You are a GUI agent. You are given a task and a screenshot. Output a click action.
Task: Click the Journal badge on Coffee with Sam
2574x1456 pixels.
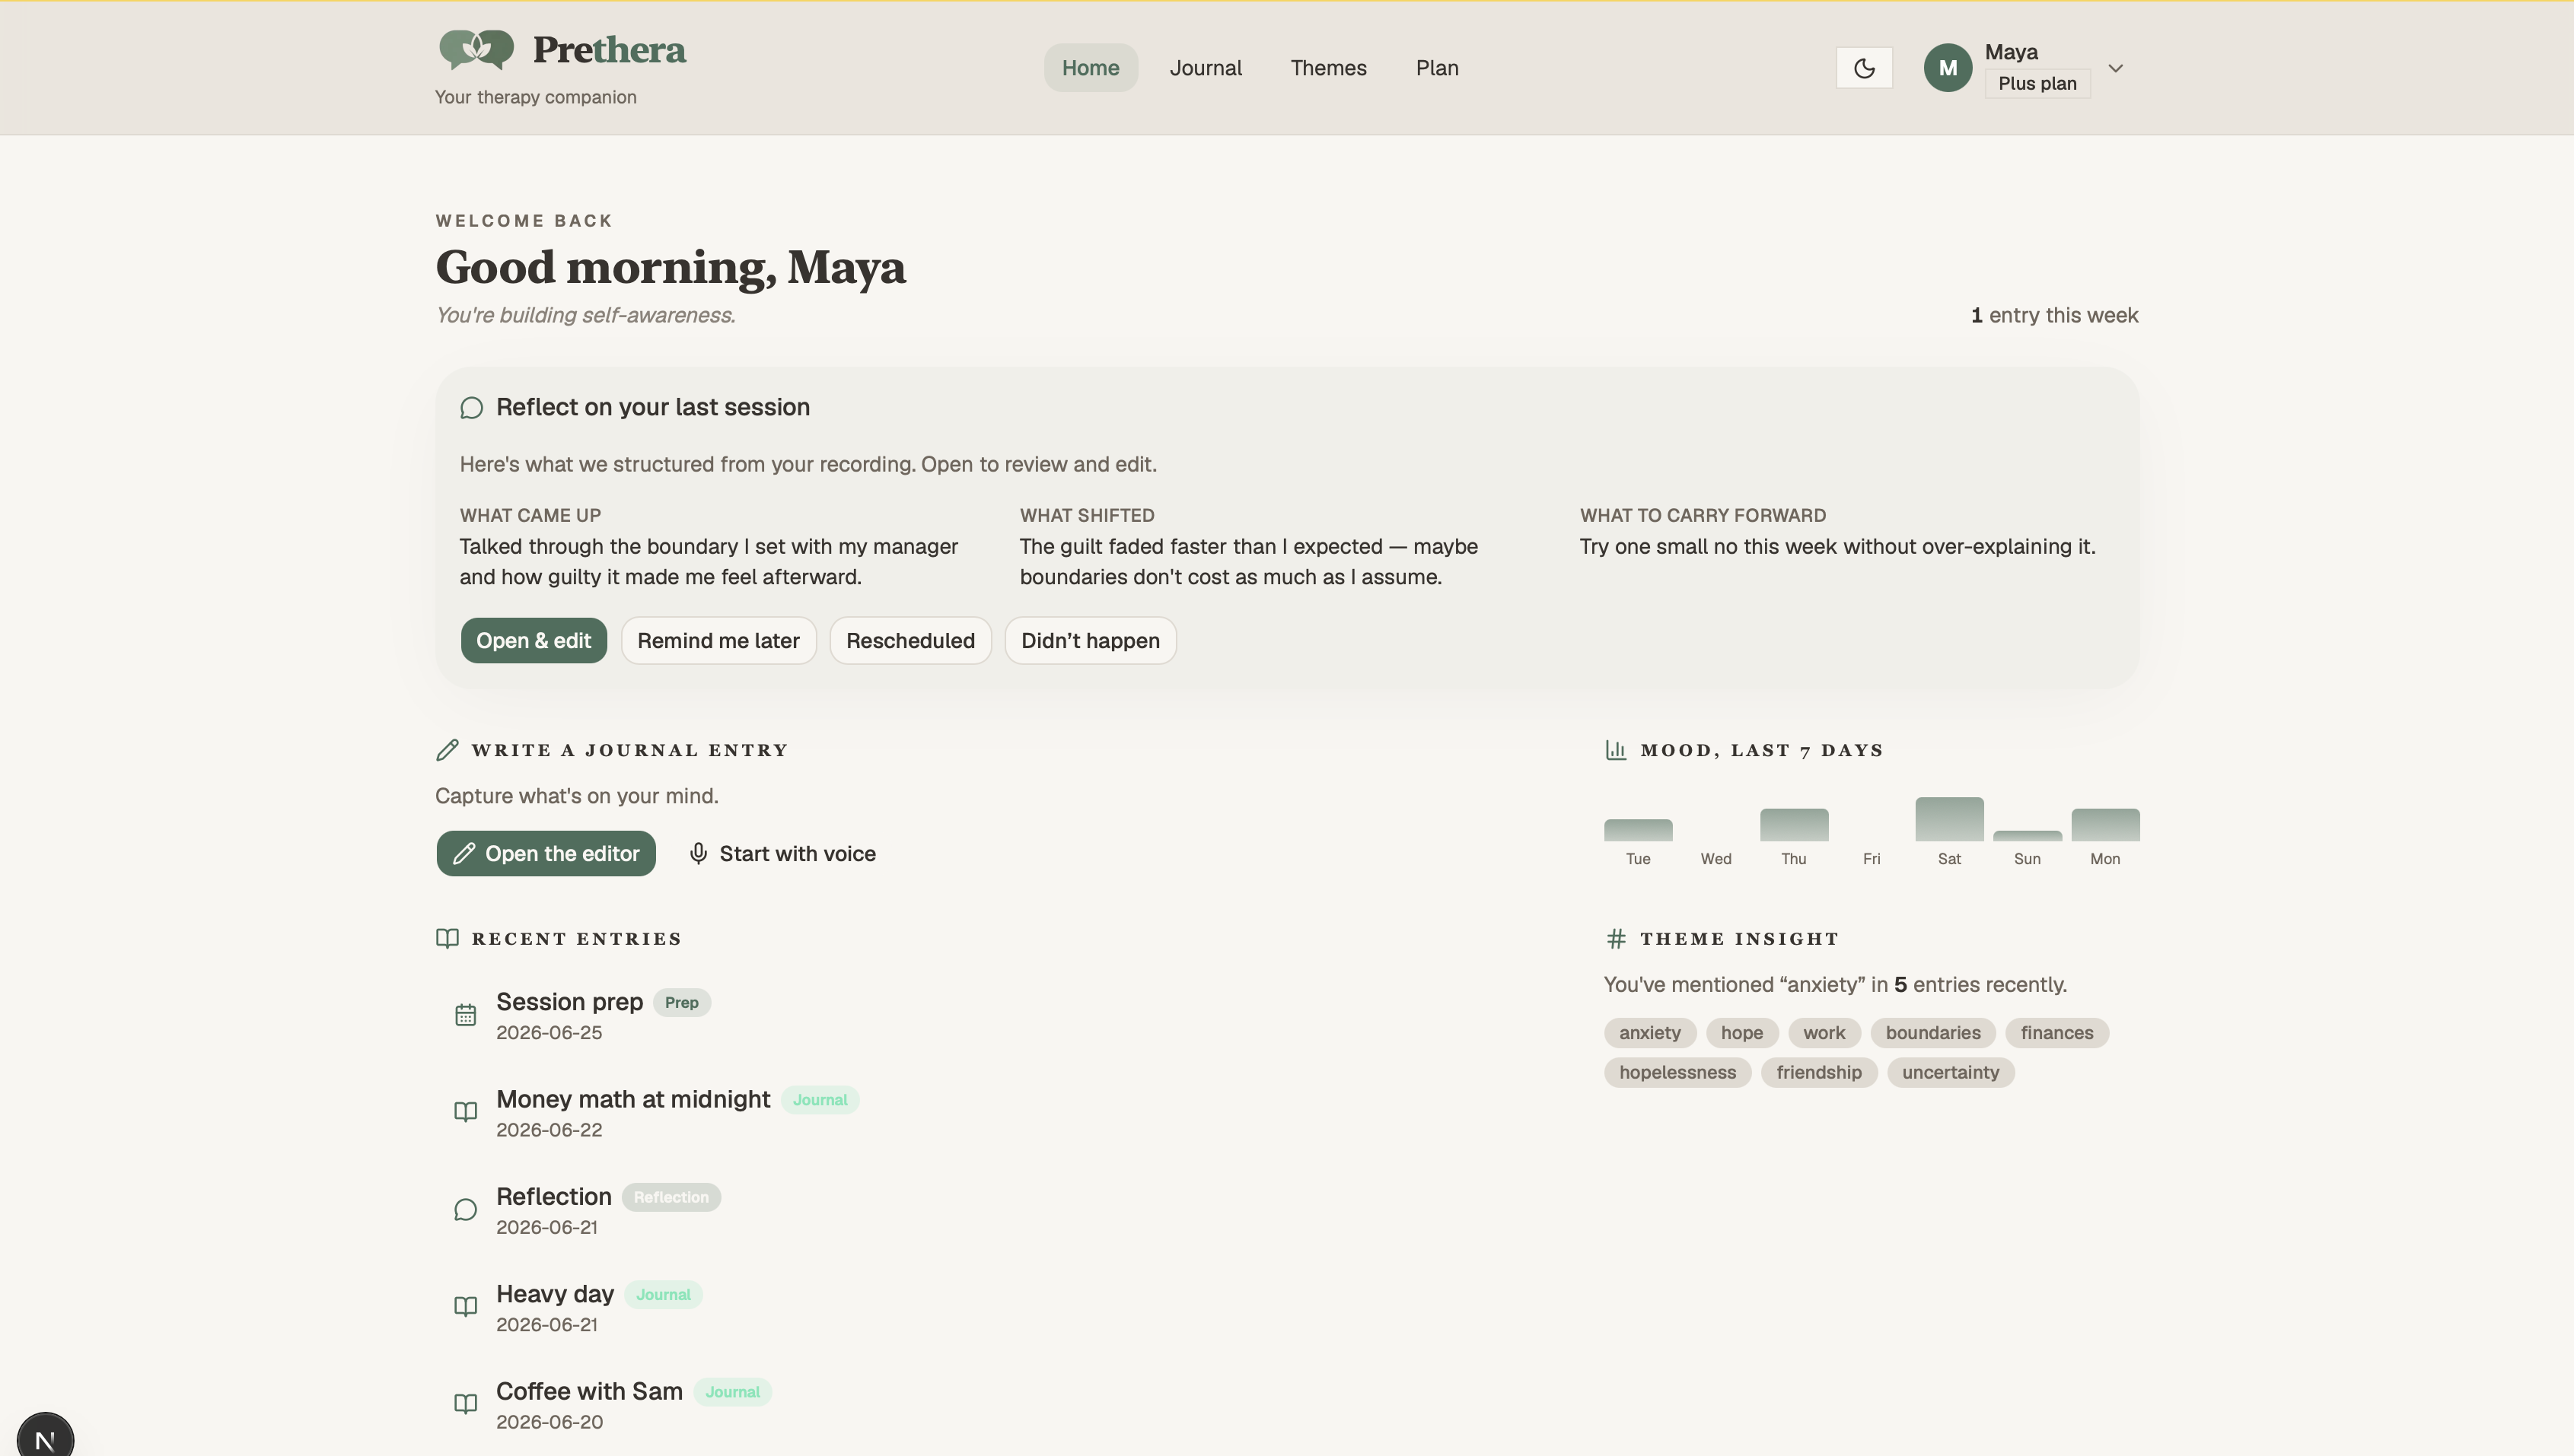(732, 1392)
